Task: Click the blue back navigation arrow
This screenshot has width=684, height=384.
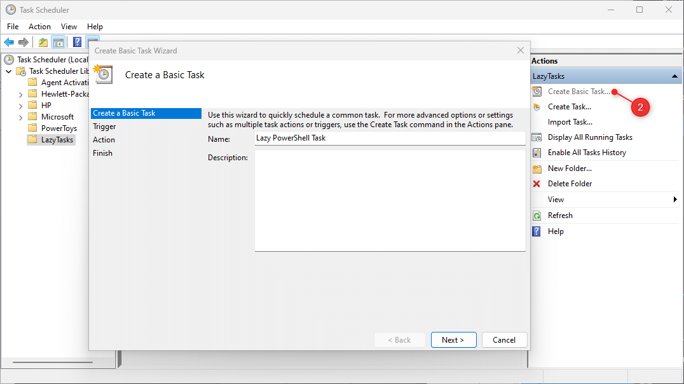Action: point(8,42)
